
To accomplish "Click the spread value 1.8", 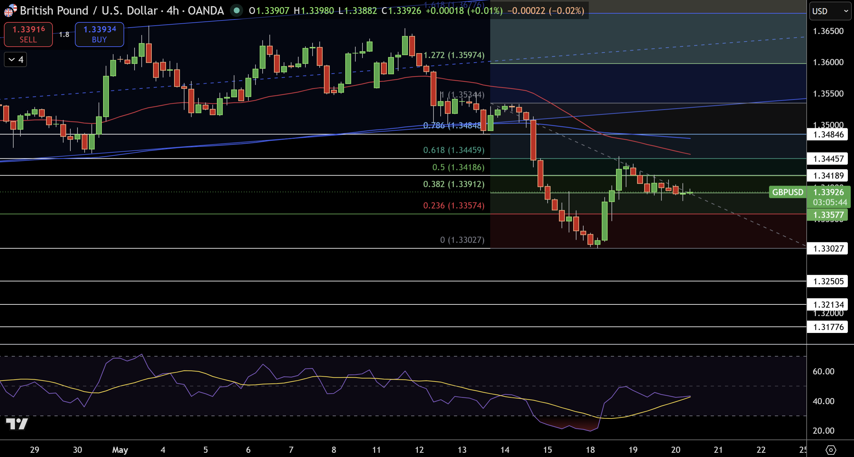I will [x=64, y=34].
